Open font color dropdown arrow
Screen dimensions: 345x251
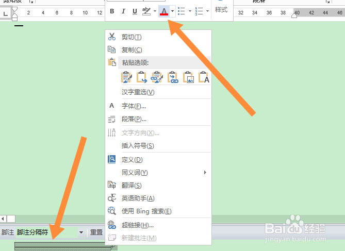(172, 11)
